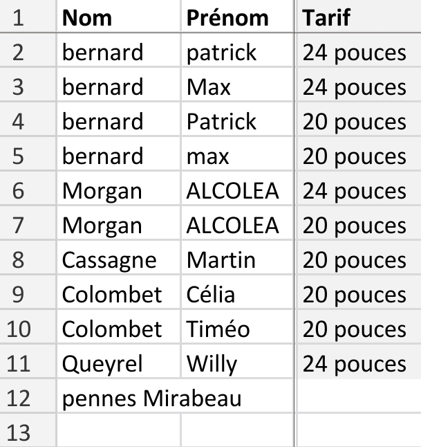
Task: Select ALCOLEA in row 7
Action: pos(237,226)
